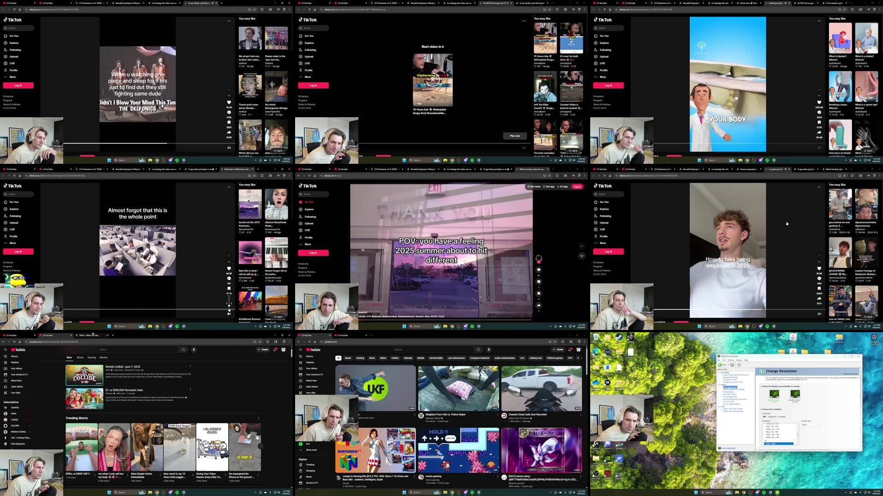Share the '2025 summer' POV TikTok
The width and height of the screenshot is (883, 496).
pyautogui.click(x=539, y=305)
